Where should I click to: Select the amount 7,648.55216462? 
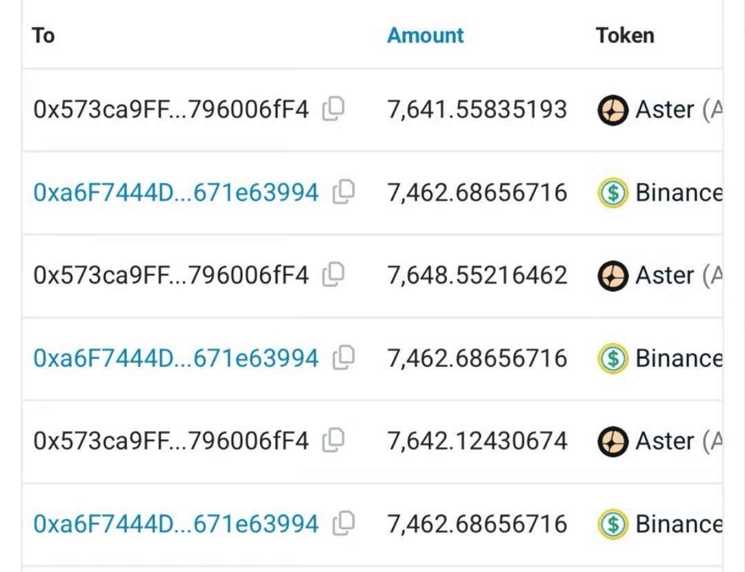click(x=477, y=275)
